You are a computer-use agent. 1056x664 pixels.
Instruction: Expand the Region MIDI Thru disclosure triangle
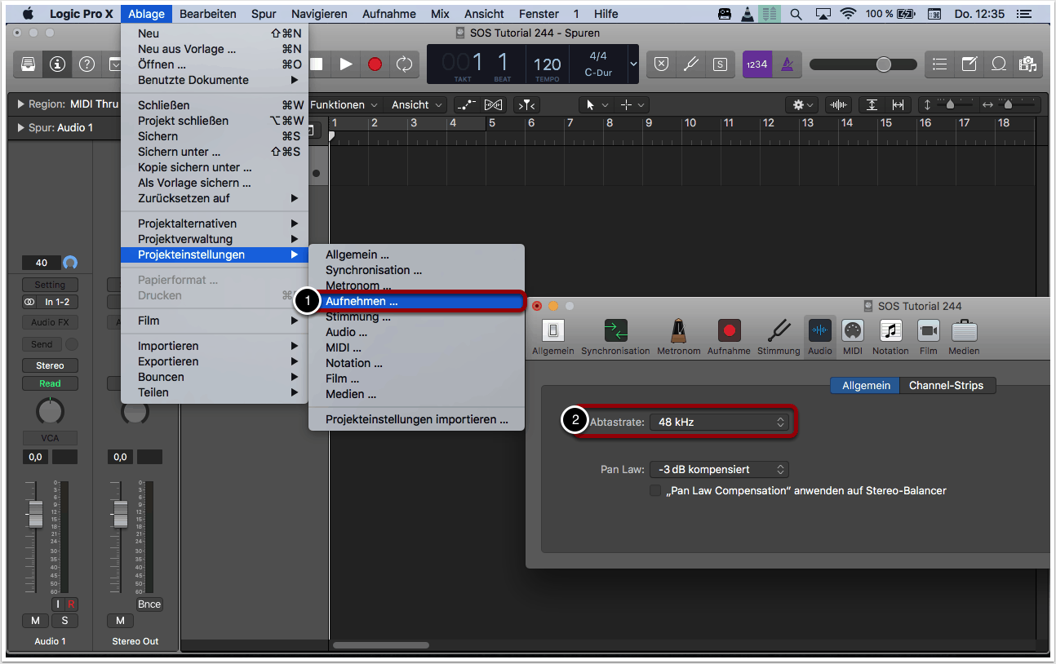pos(20,104)
